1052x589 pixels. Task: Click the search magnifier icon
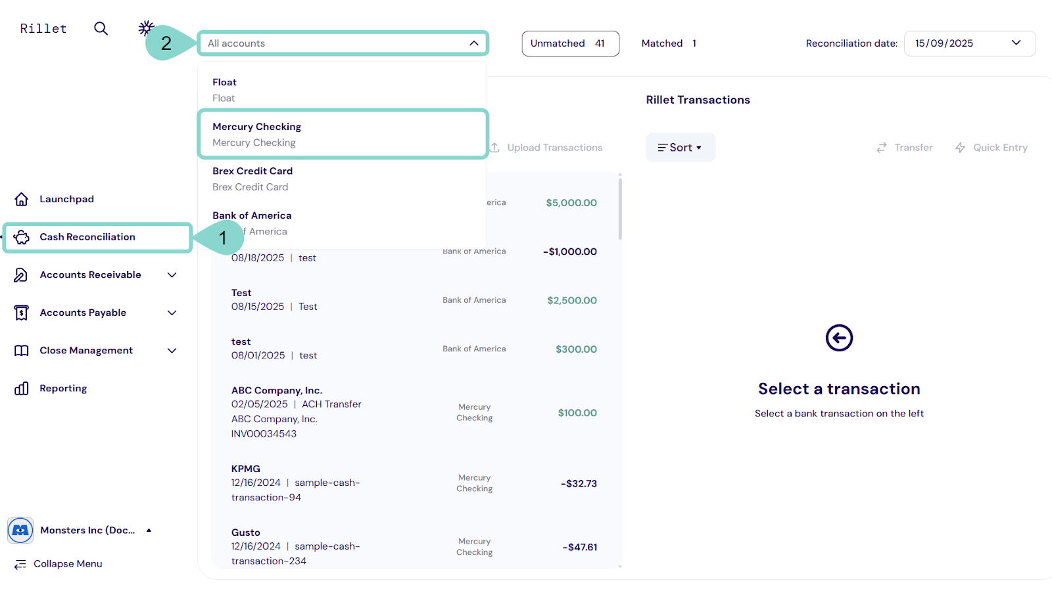coord(101,28)
